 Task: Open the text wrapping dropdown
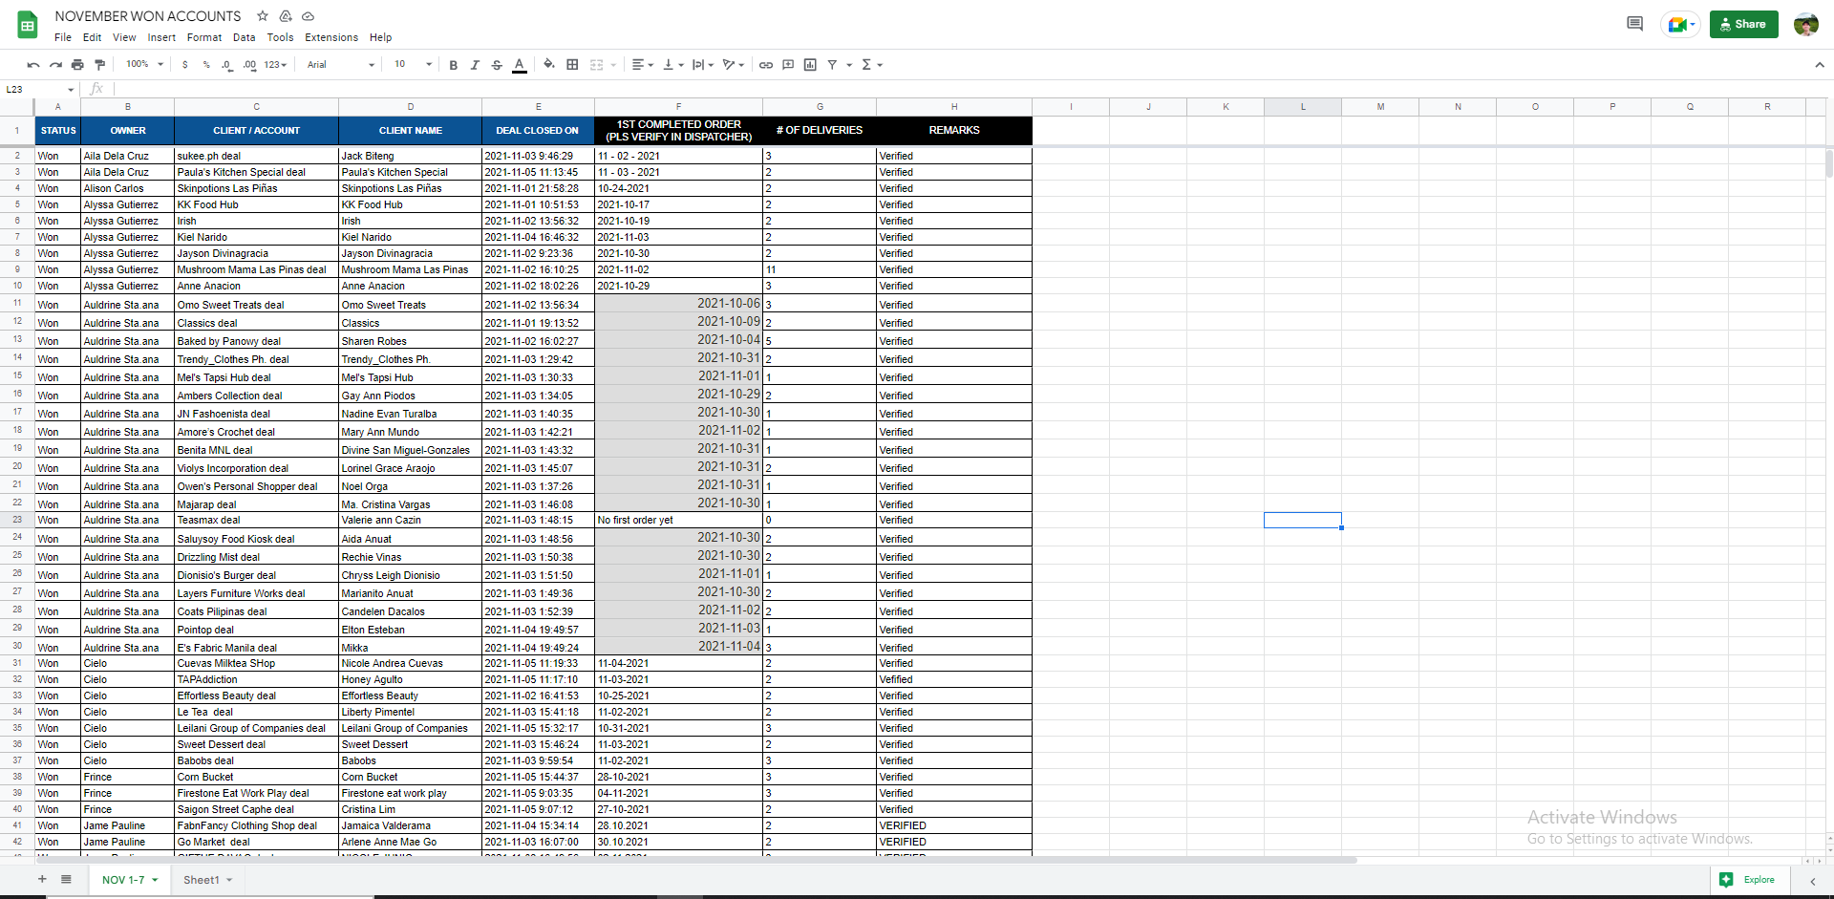[x=703, y=65]
